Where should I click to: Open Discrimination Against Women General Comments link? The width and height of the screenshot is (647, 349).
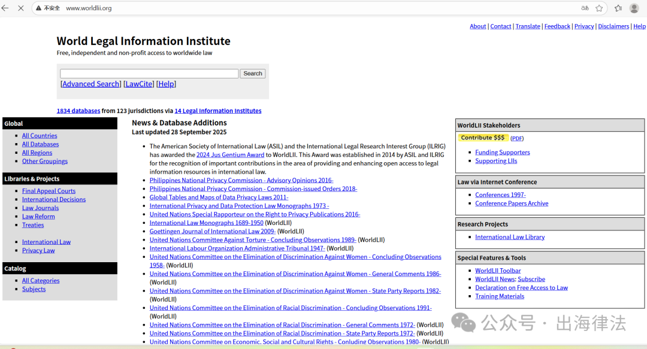pyautogui.click(x=295, y=274)
